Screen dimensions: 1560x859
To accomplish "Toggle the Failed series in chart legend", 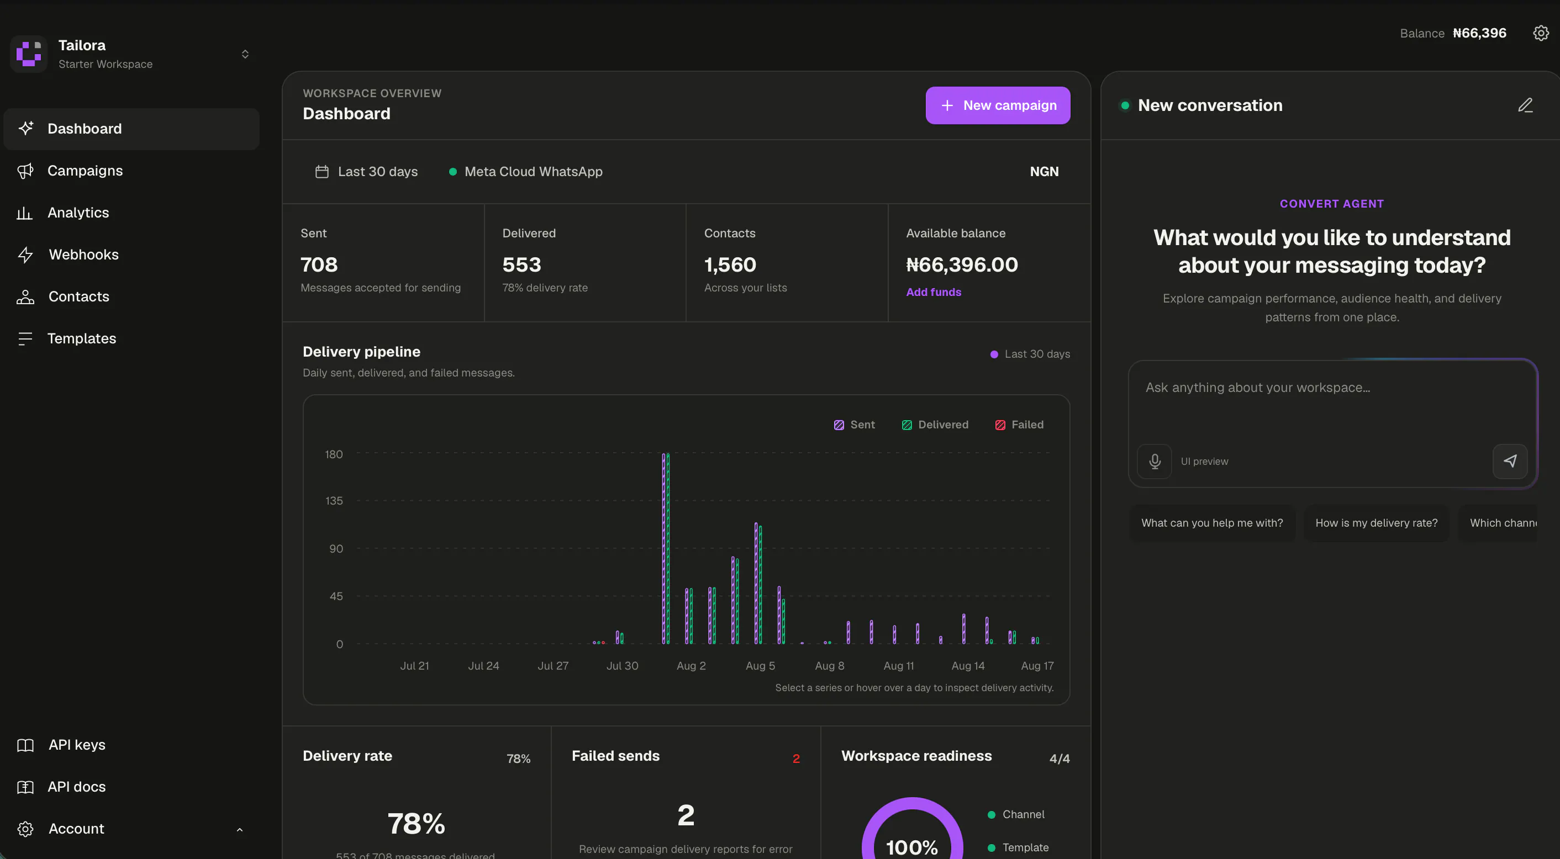I will (1019, 425).
